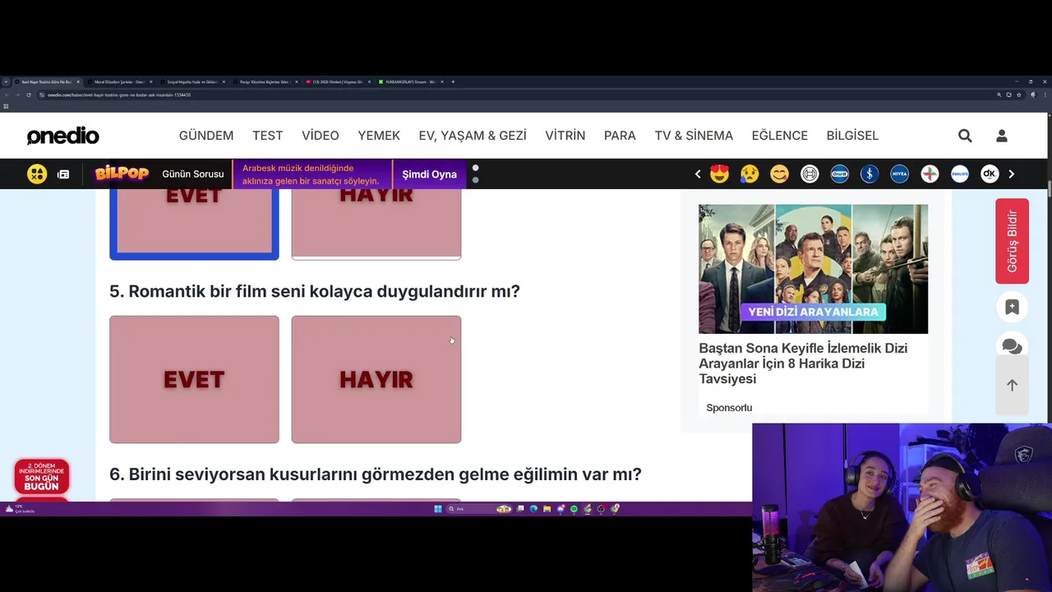Open the YEMEK menu

coord(379,136)
